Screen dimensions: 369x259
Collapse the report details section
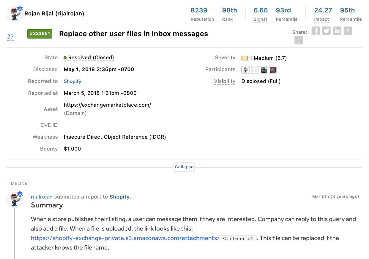point(184,167)
